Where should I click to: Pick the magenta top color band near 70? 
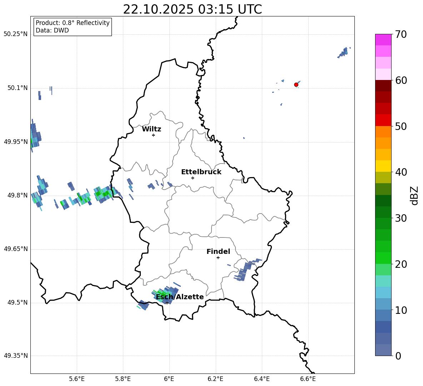(383, 40)
